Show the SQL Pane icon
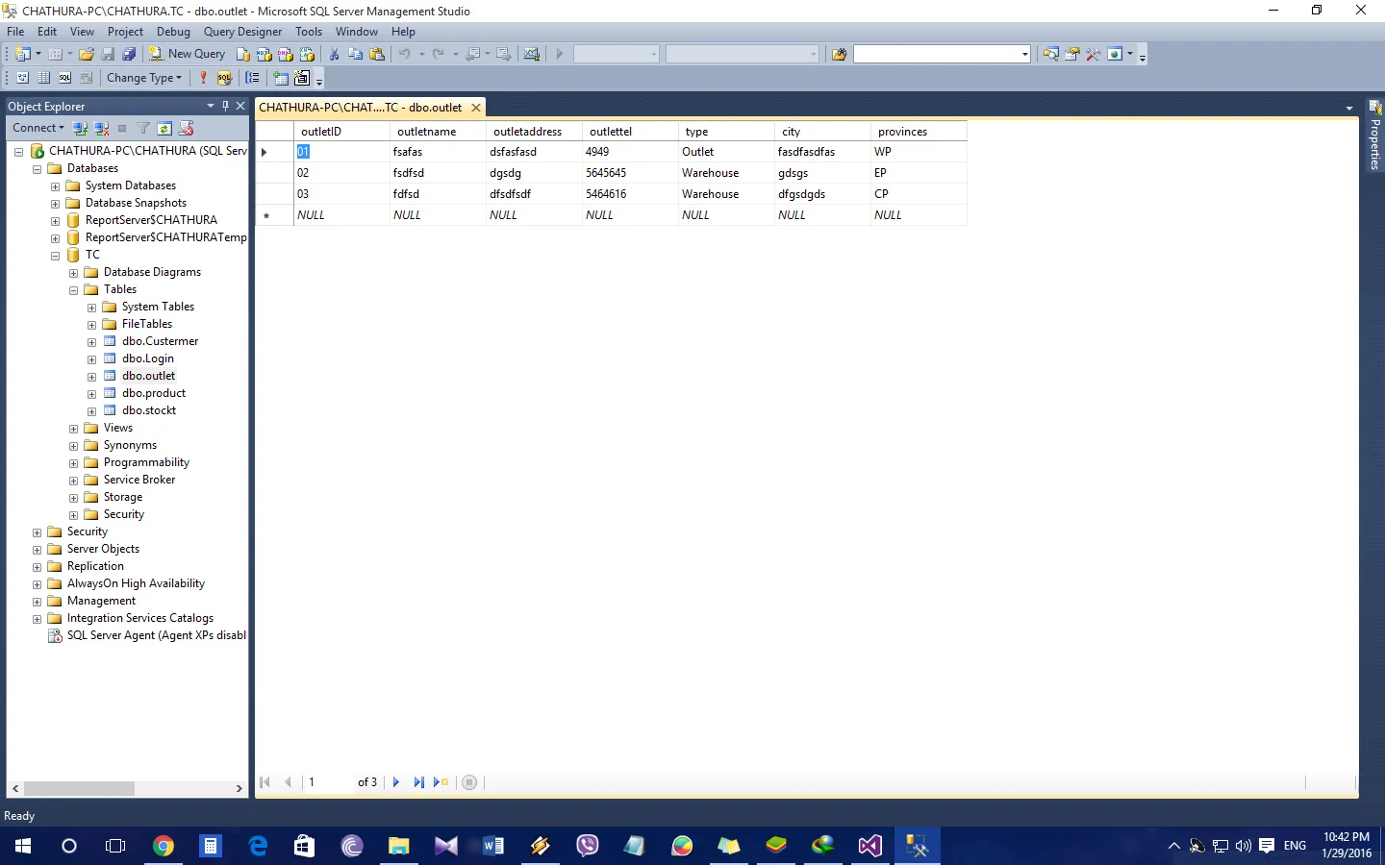The width and height of the screenshot is (1385, 865). point(65,78)
